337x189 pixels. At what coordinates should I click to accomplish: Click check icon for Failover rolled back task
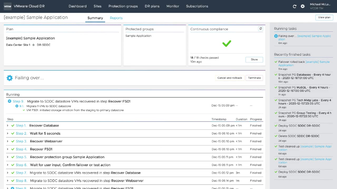(x=276, y=62)
